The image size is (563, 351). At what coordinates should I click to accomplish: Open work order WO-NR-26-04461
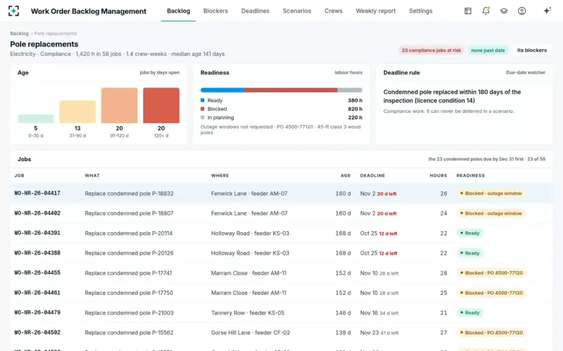(x=37, y=292)
